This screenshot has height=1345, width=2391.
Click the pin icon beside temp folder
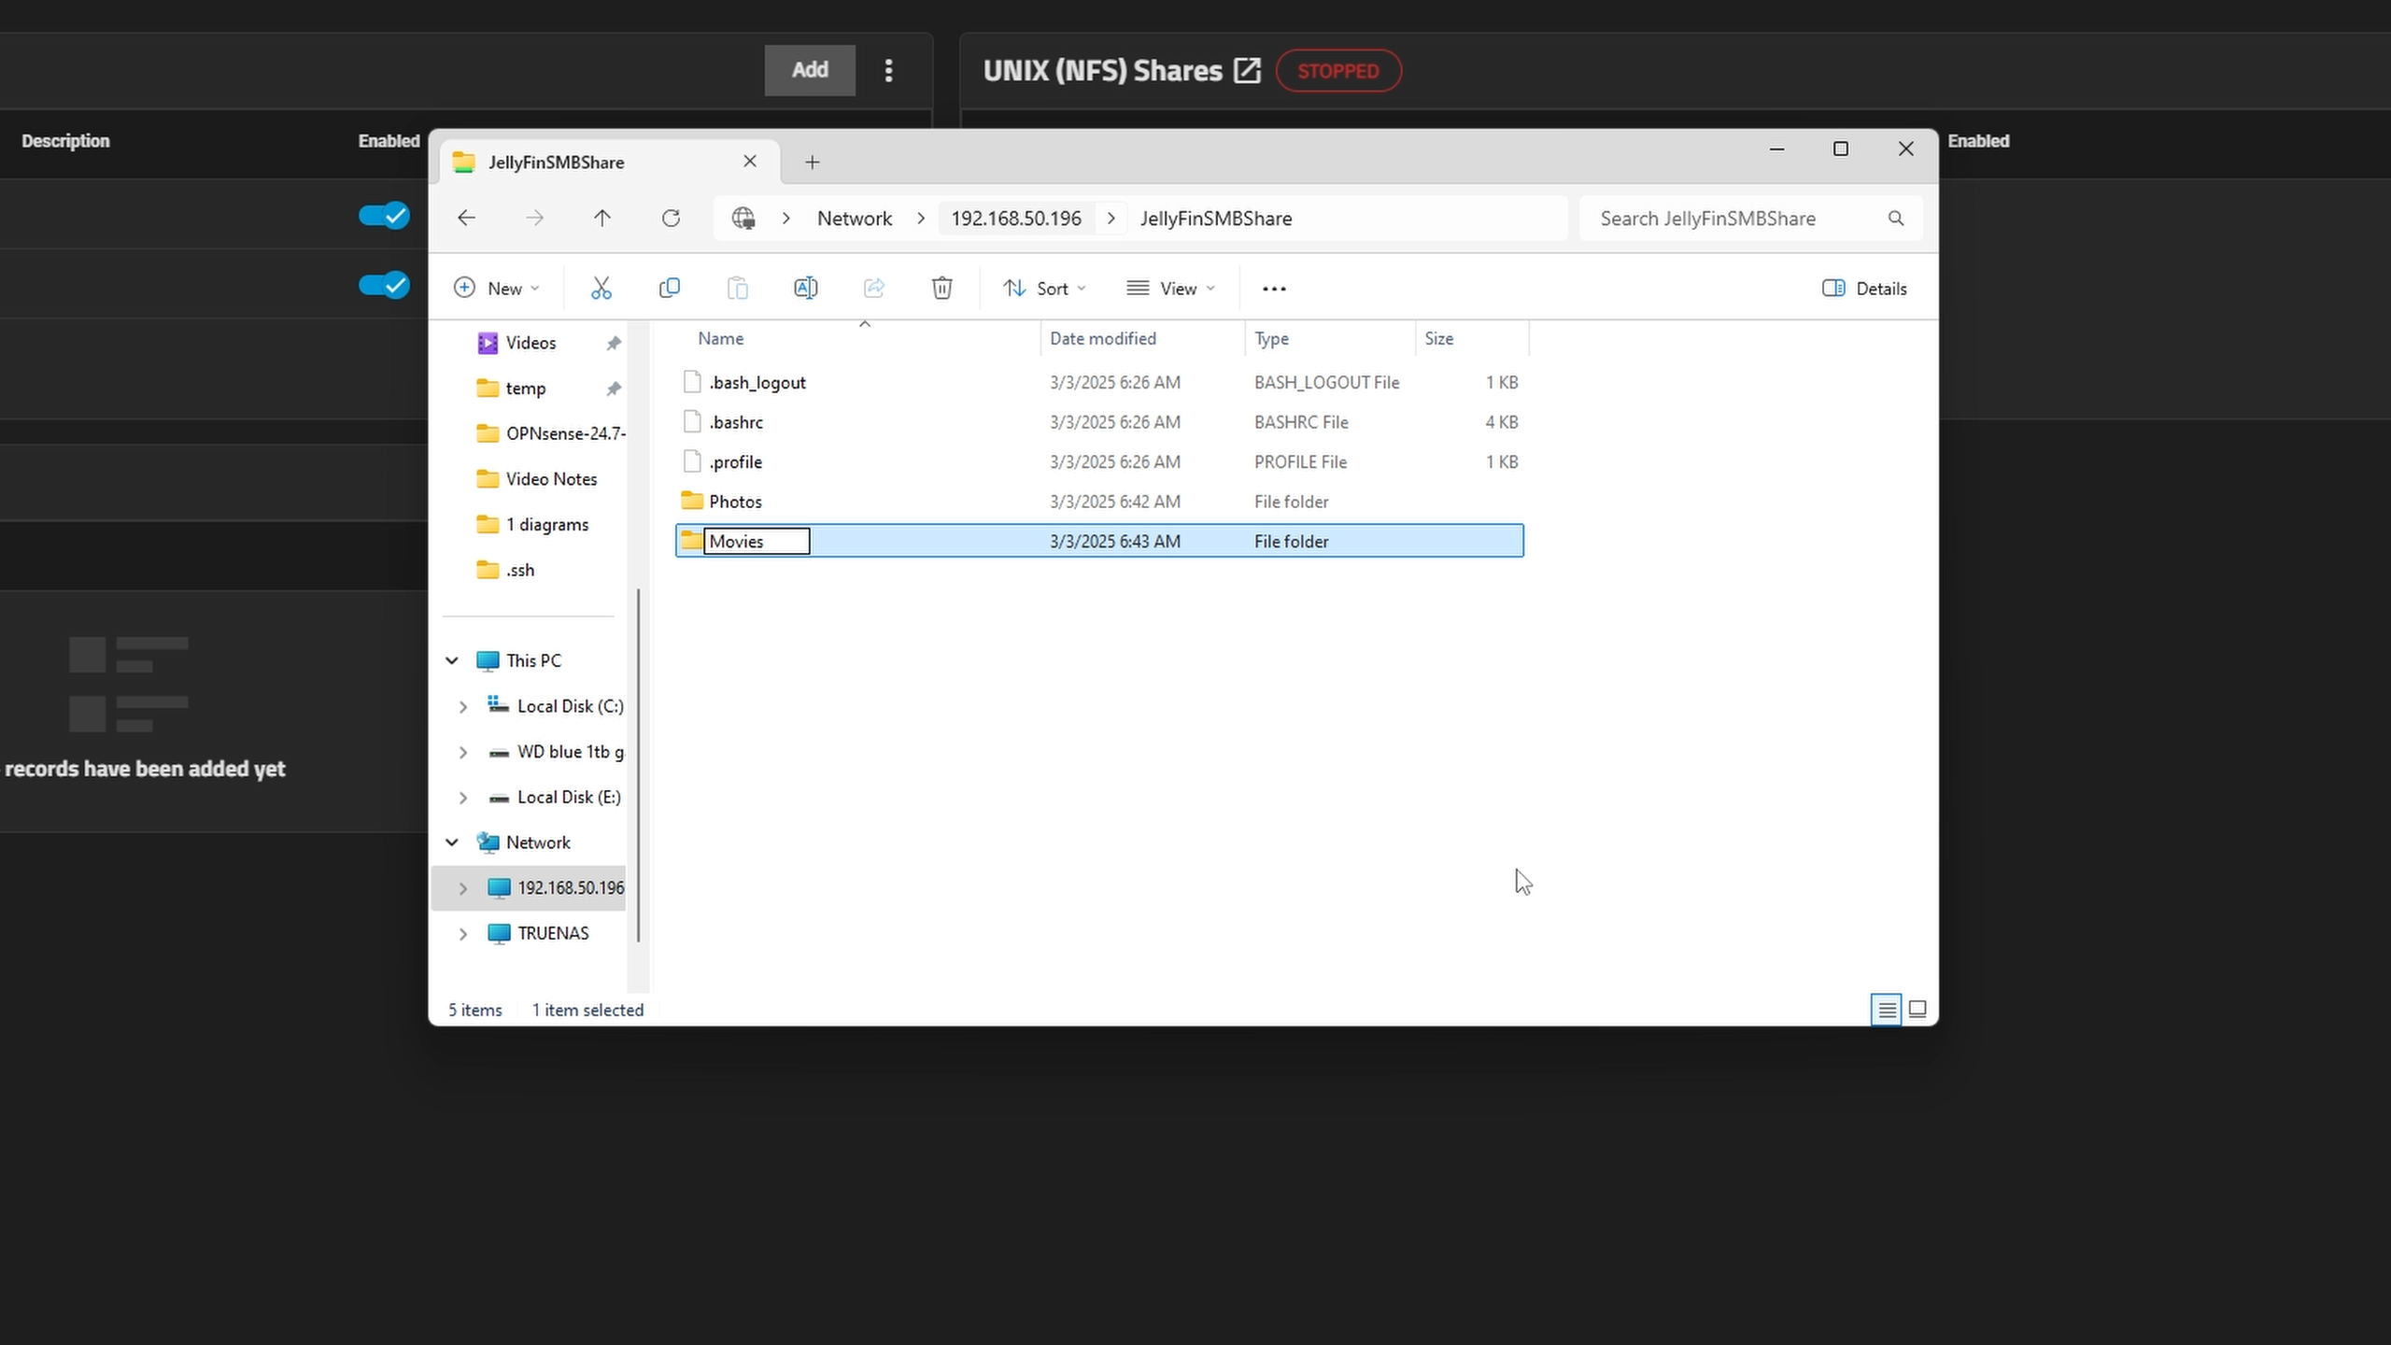pos(613,389)
